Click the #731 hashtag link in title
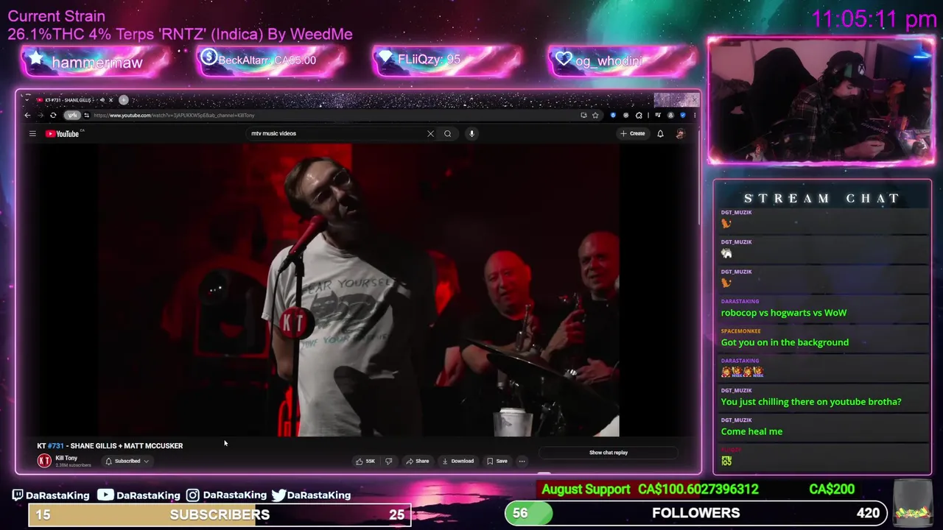The height and width of the screenshot is (530, 943). (56, 445)
